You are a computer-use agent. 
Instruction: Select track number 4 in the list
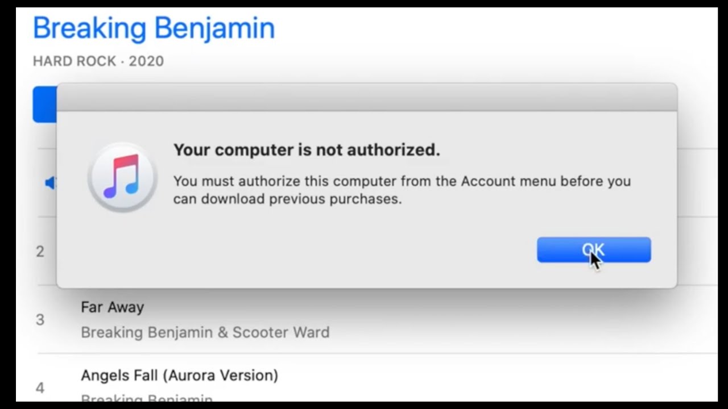(x=40, y=388)
